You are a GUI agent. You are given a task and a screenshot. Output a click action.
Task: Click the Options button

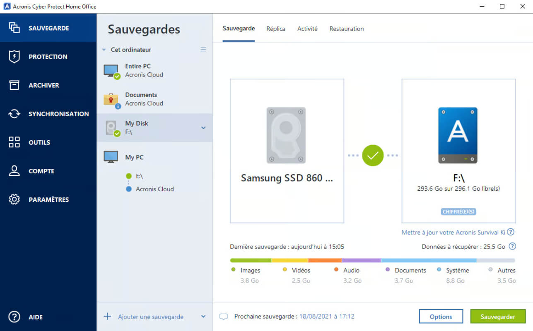pyautogui.click(x=441, y=317)
